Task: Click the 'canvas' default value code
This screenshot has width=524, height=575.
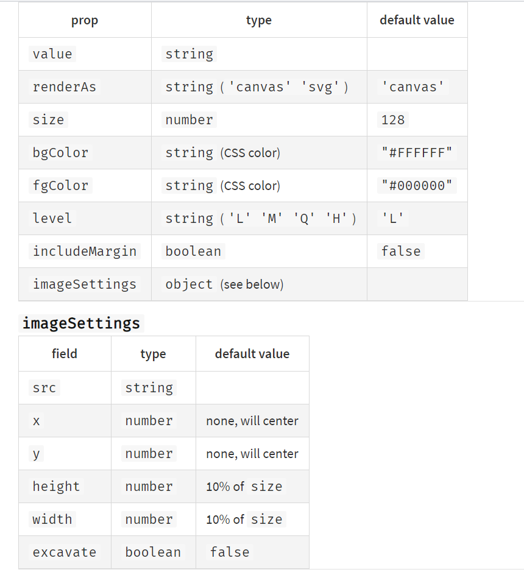Action: pos(413,86)
